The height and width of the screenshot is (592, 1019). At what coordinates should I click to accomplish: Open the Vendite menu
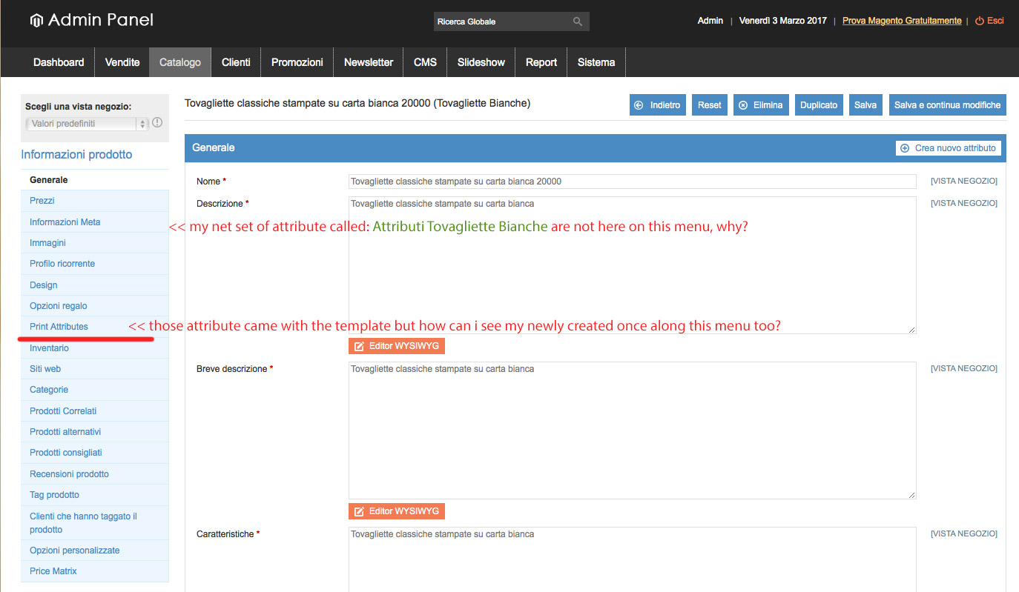pos(122,62)
